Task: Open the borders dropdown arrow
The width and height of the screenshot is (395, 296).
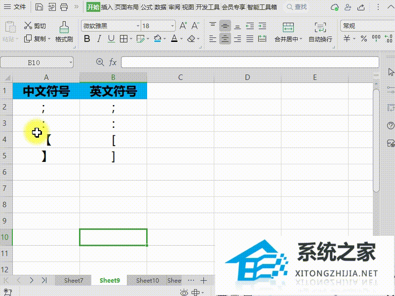Action: 131,39
